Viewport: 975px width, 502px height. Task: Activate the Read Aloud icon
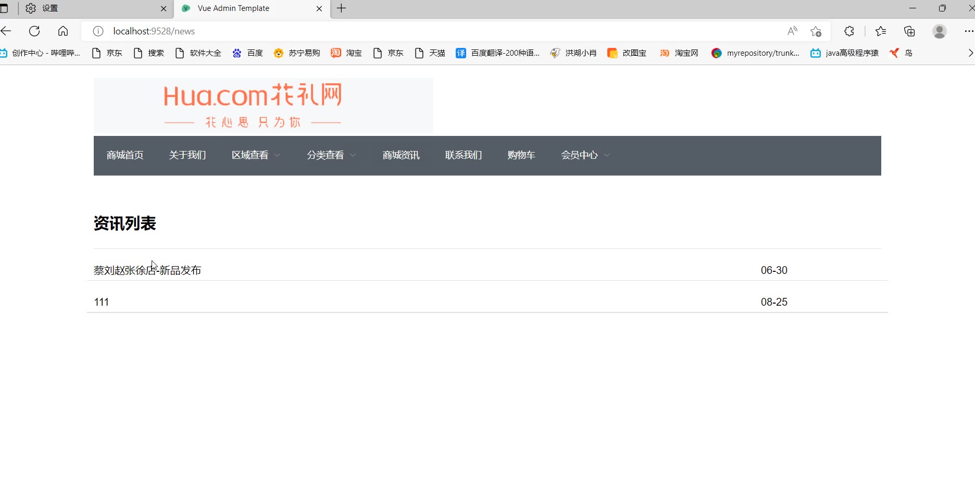pyautogui.click(x=792, y=31)
